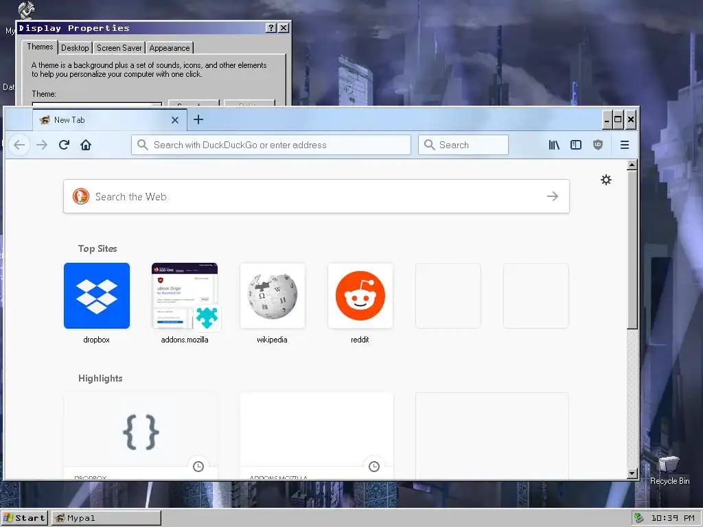Screen dimensions: 703x527
Task: Close the Display Properties dialog
Action: click(x=284, y=27)
